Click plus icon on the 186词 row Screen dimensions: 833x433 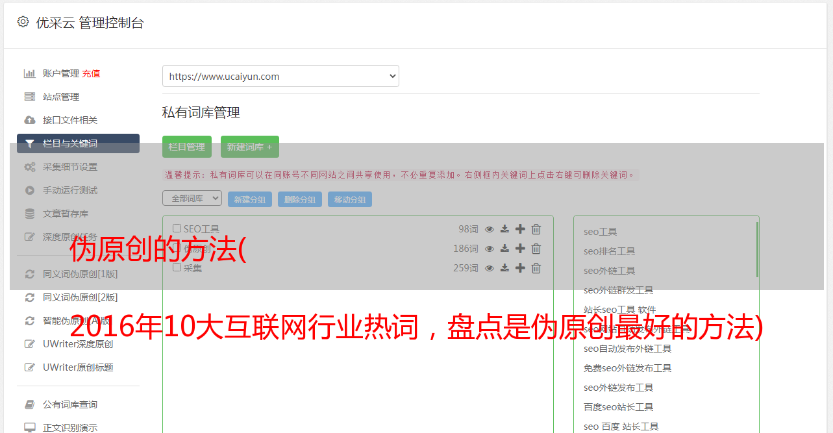click(520, 249)
